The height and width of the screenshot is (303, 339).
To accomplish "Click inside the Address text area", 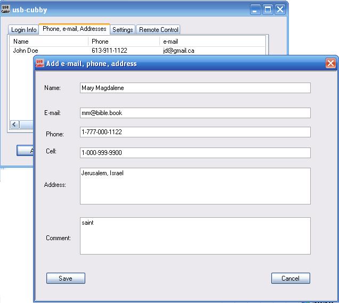I will point(195,186).
